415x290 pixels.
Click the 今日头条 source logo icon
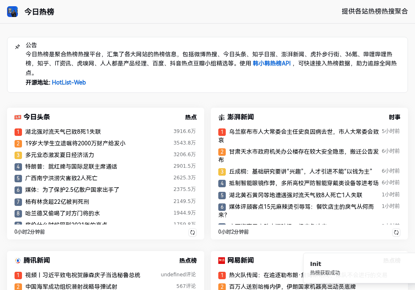point(18,117)
